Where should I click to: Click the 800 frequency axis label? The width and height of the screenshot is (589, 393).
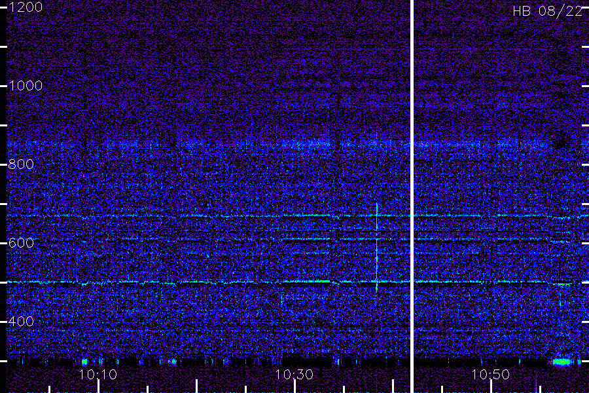click(21, 164)
